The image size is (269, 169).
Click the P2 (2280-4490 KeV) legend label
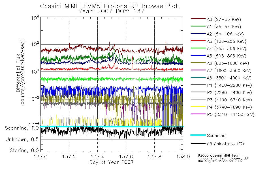coord(229,93)
